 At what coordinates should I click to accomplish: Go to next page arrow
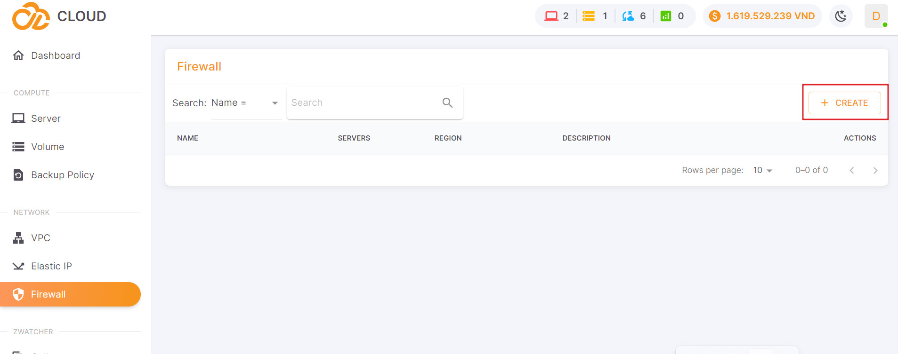[875, 170]
